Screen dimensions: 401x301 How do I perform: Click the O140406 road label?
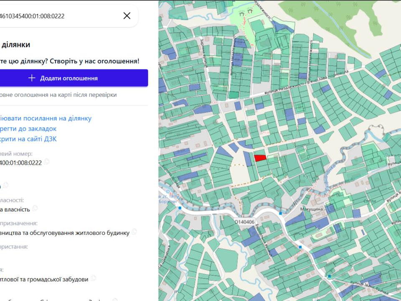[x=244, y=222]
